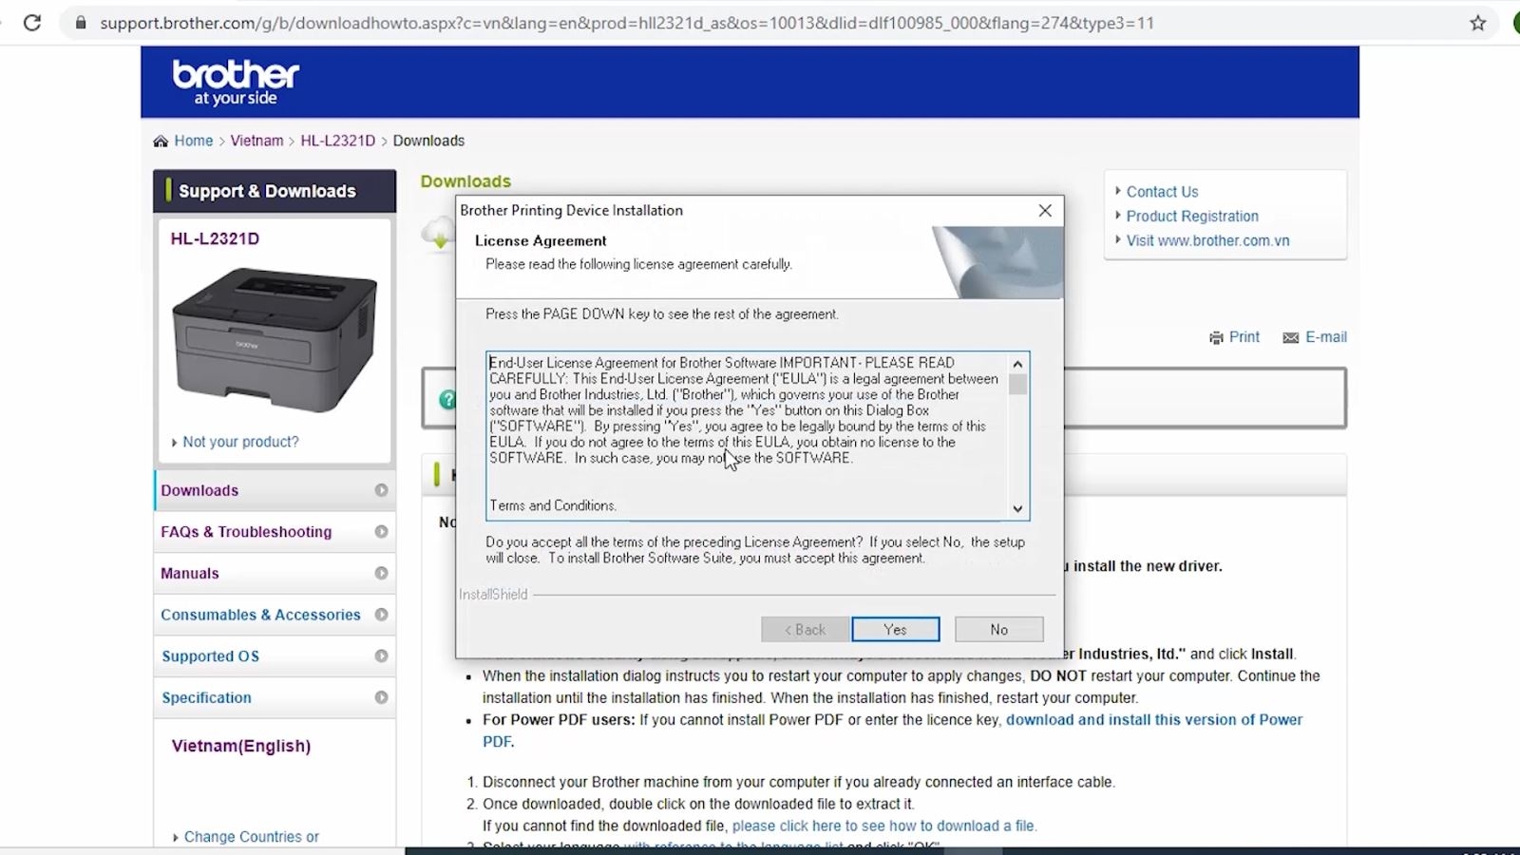The height and width of the screenshot is (855, 1520).
Task: Open the Specification sidebar item
Action: pos(275,697)
